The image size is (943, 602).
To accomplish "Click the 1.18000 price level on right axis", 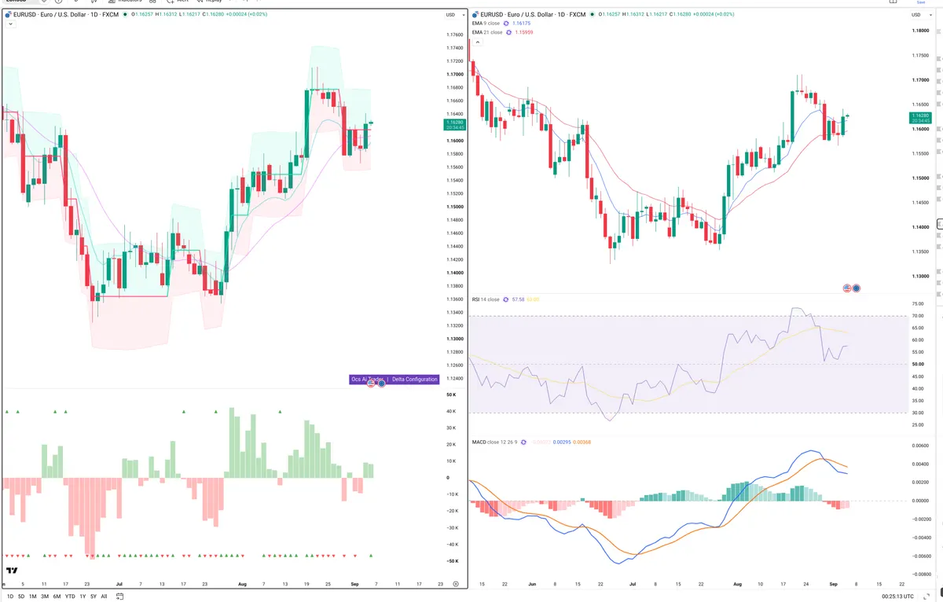I will coord(921,31).
